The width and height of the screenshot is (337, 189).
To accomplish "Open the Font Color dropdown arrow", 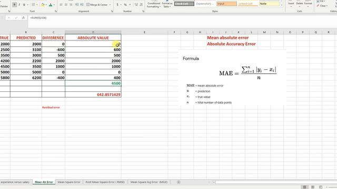I will 54,5.
